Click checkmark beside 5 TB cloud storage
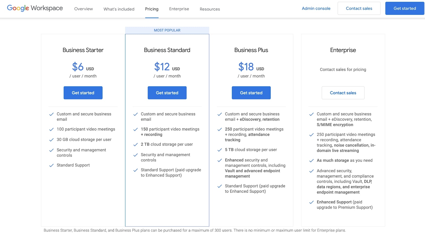 pos(220,150)
